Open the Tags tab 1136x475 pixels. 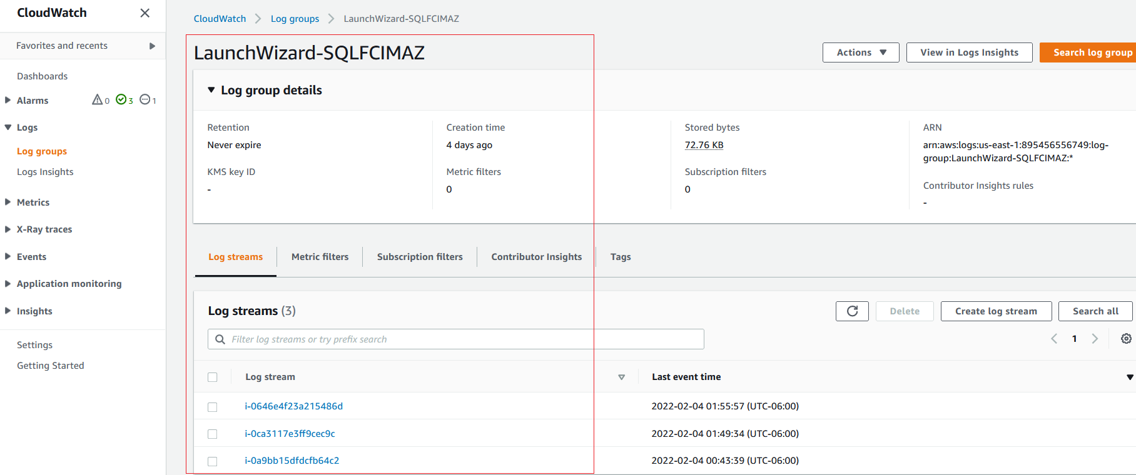click(x=621, y=257)
